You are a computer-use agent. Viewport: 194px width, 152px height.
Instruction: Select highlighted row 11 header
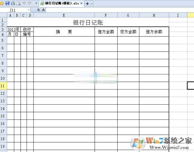(4, 86)
